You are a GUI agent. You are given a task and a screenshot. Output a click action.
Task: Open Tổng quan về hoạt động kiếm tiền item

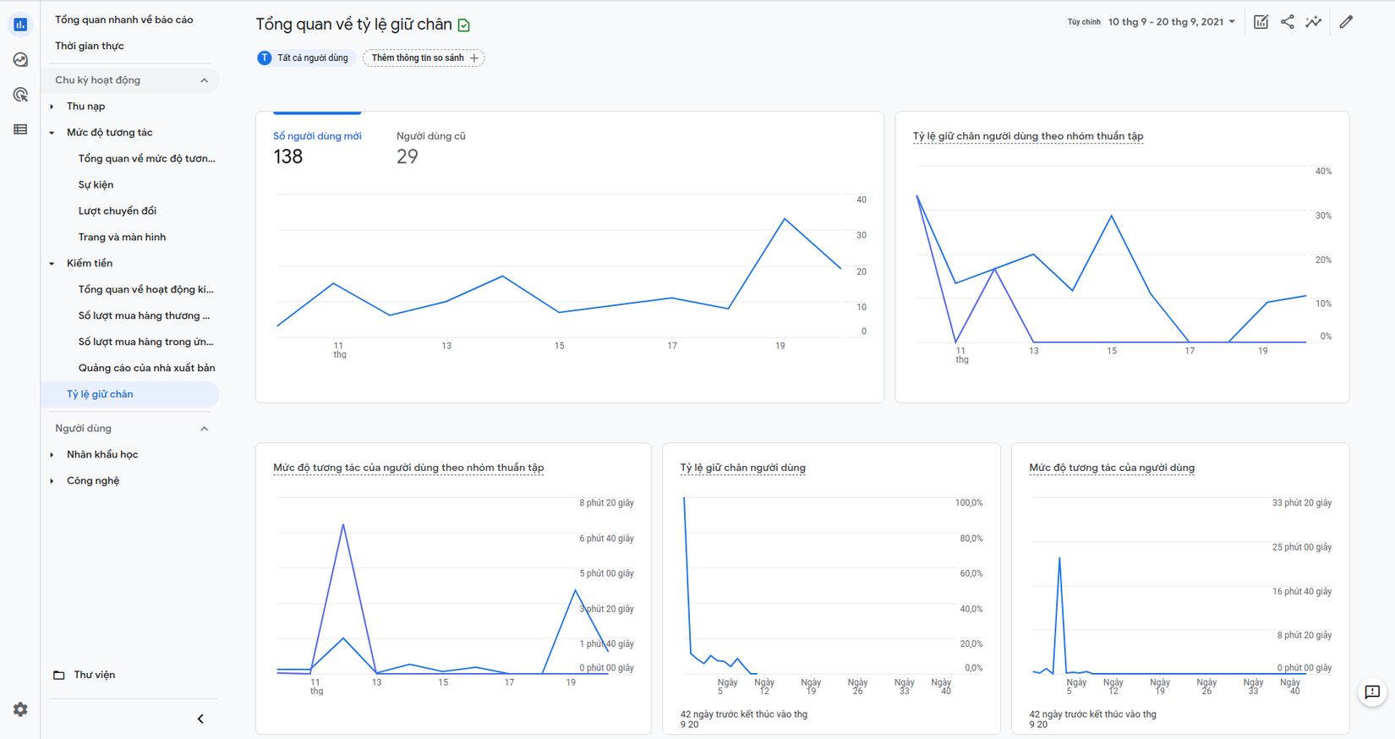coord(145,289)
